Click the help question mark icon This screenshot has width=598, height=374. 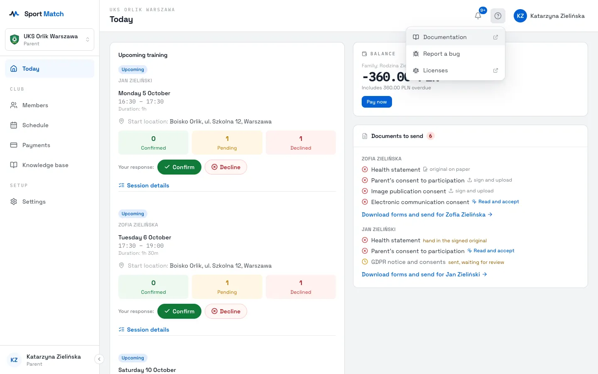click(x=498, y=16)
